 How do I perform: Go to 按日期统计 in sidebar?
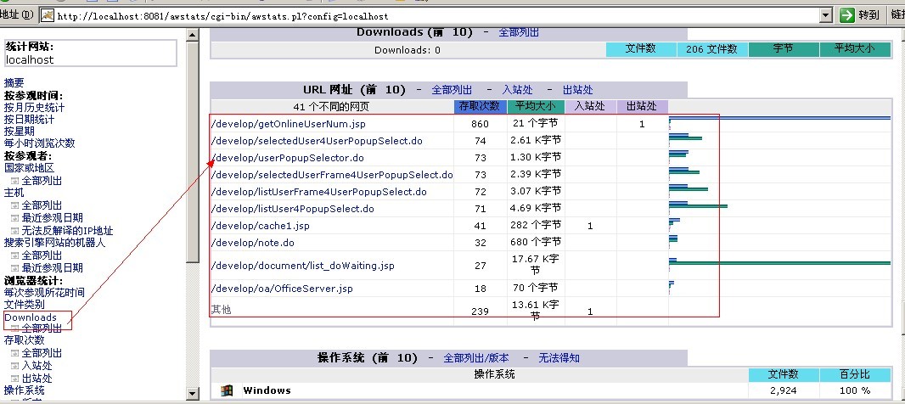point(29,120)
